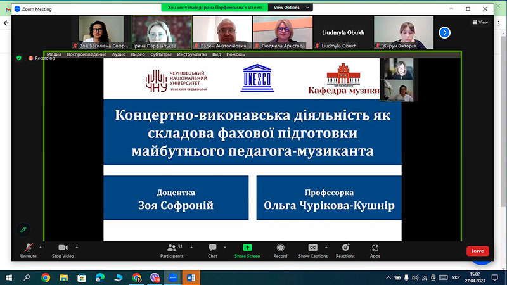Open the Windows Start menu
Viewport: 507px width, 285px height.
point(9,277)
